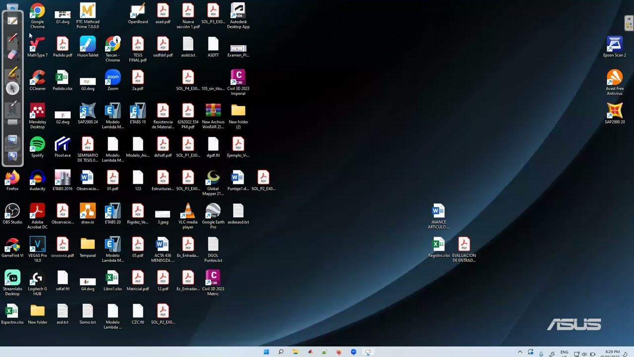The height and width of the screenshot is (357, 634).
Task: Open the on-screen keyboard from annotation toolbar
Action: (12, 122)
